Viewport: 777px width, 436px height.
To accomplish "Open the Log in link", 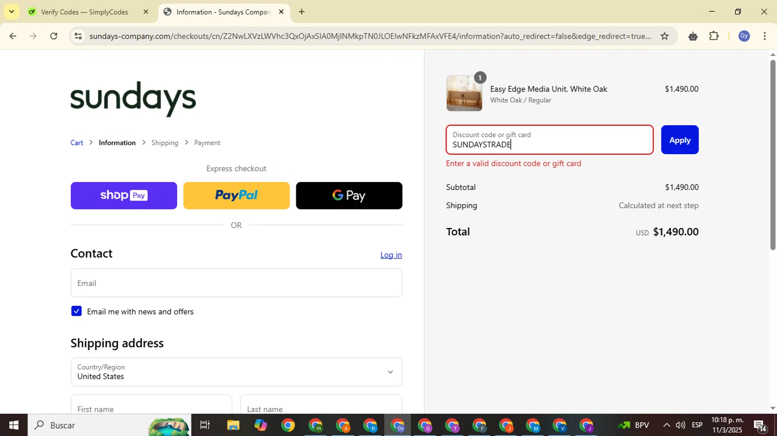I will point(391,255).
